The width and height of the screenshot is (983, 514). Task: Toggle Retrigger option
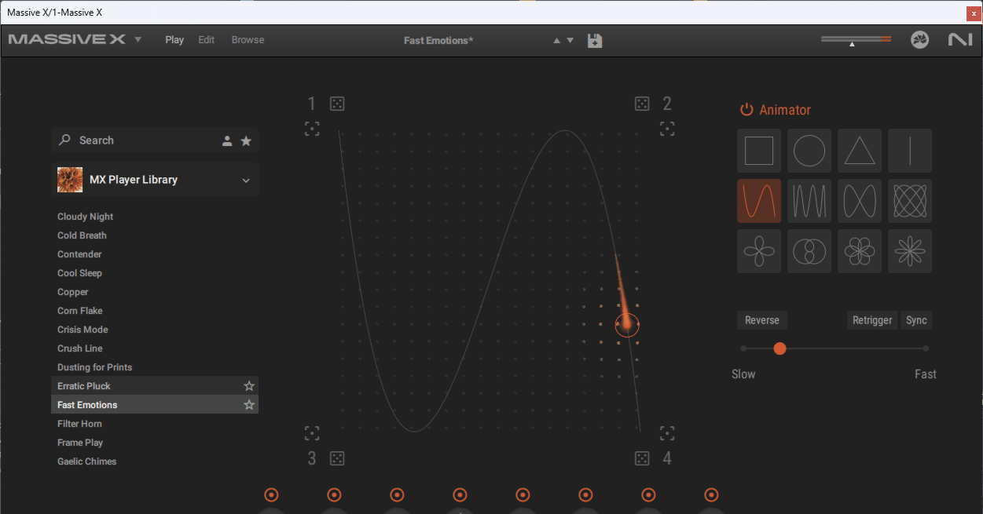(x=872, y=320)
